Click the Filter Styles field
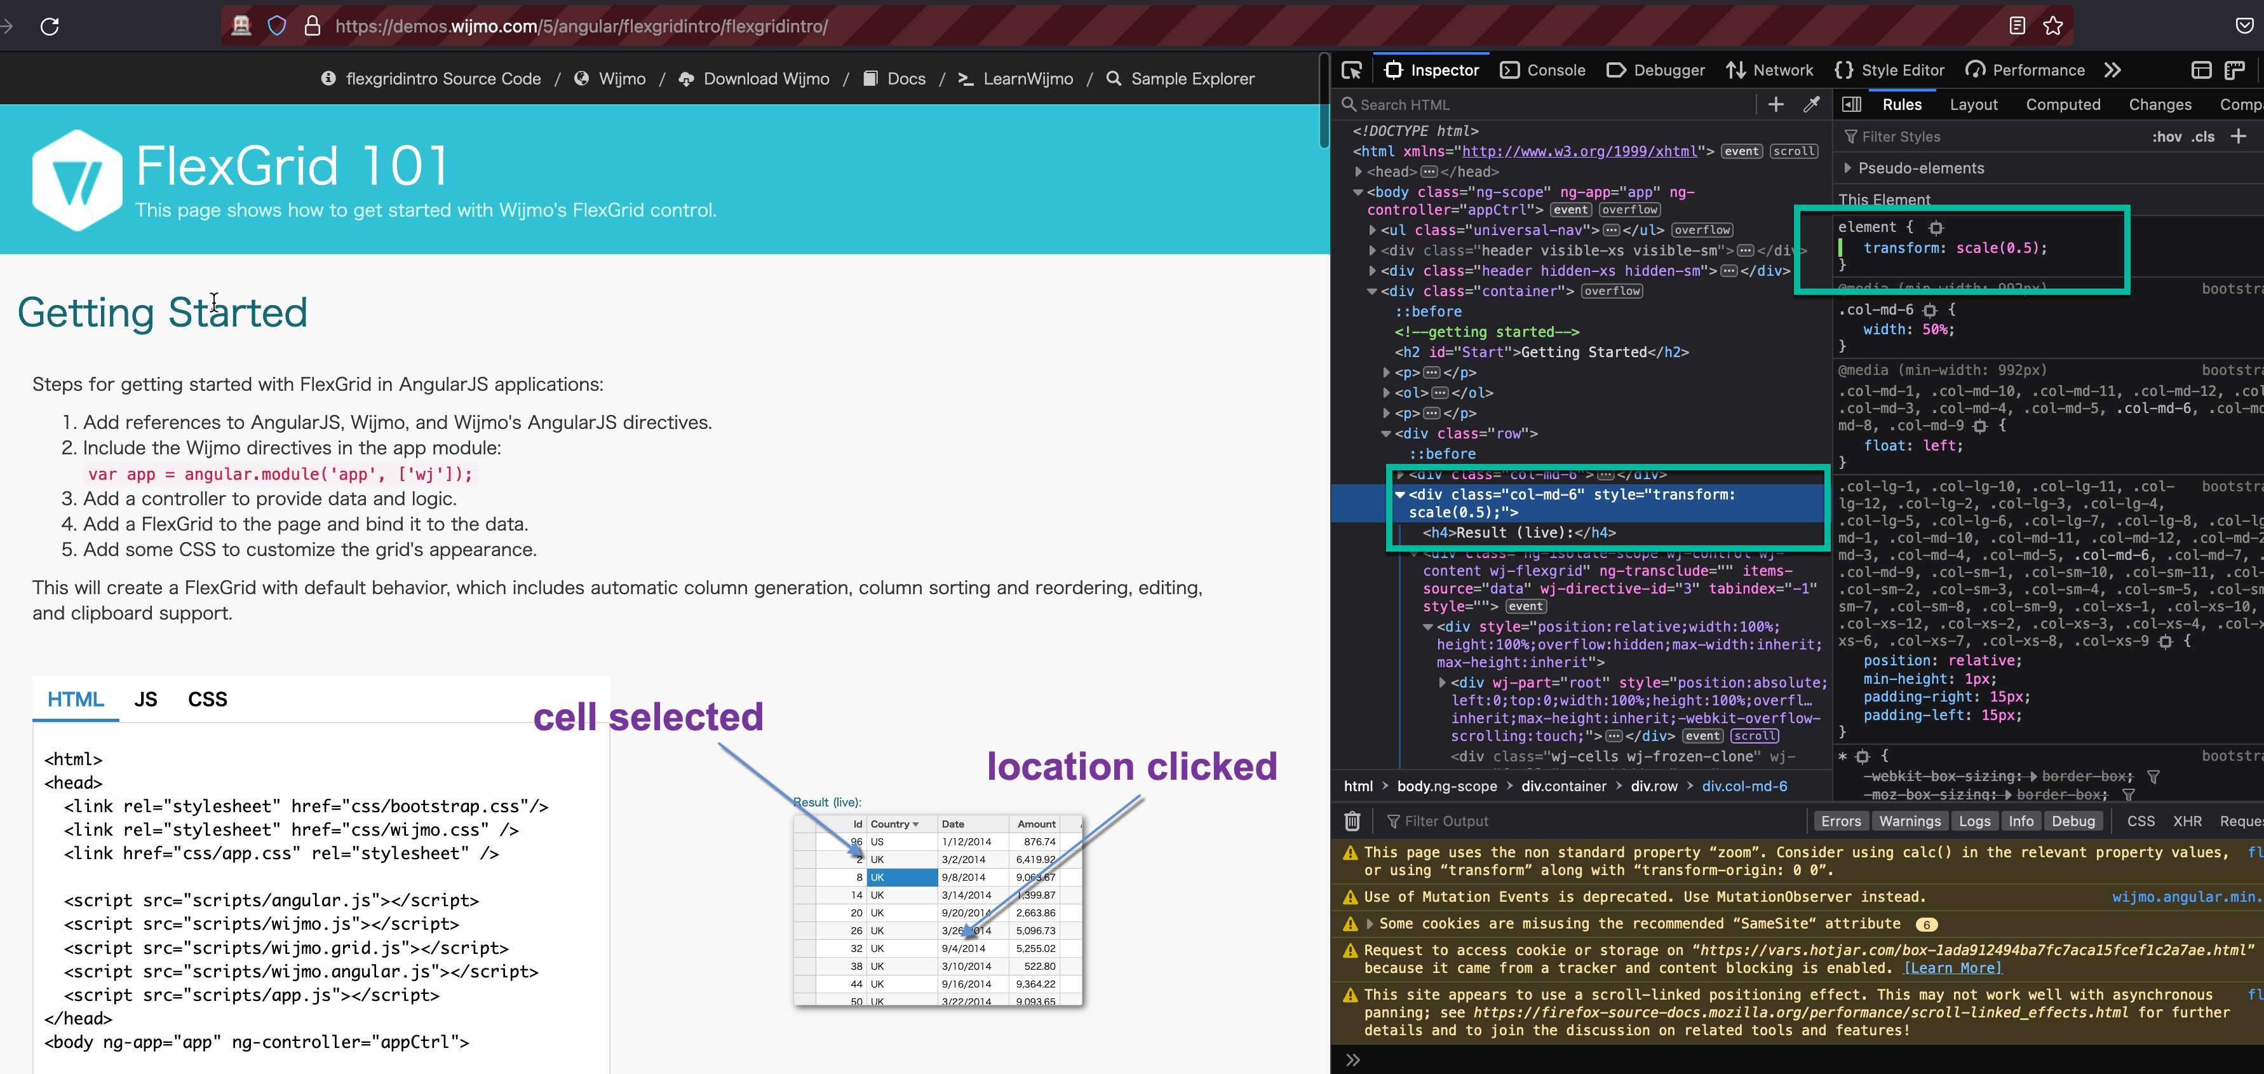The height and width of the screenshot is (1074, 2264). tap(1991, 136)
